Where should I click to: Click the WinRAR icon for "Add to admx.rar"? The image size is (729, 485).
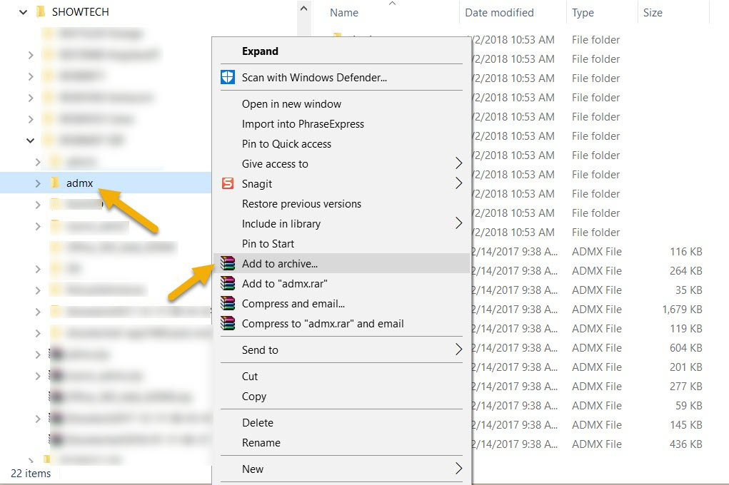click(228, 282)
